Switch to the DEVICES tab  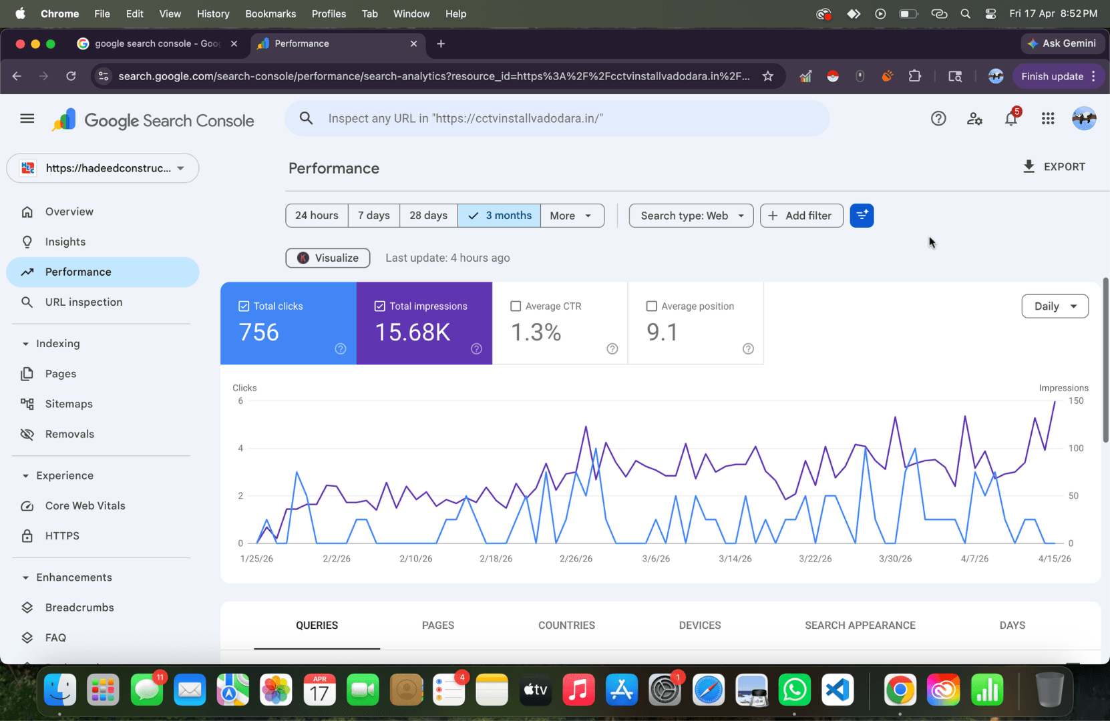tap(700, 626)
